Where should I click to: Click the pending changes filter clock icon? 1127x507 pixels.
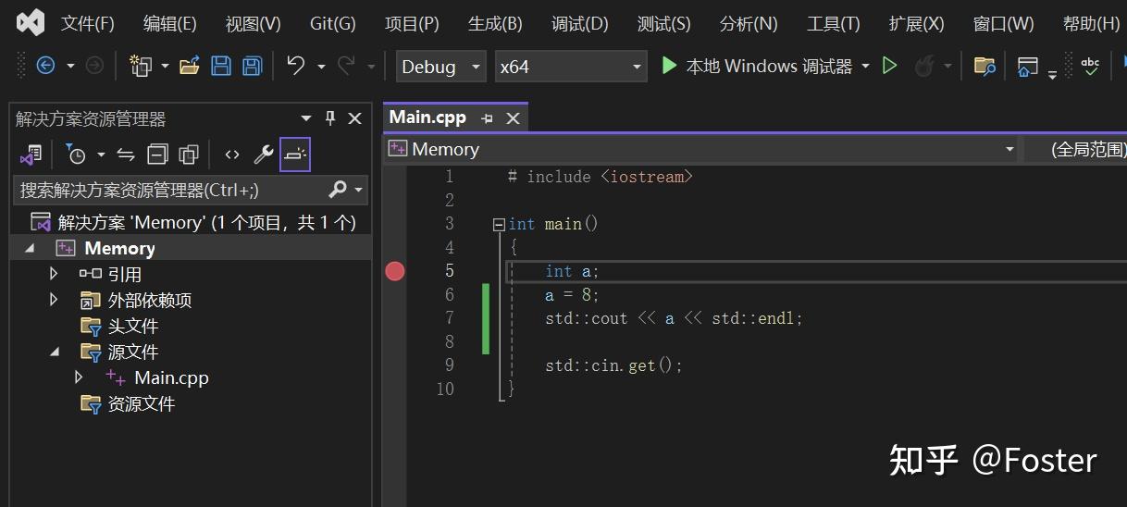tap(76, 155)
